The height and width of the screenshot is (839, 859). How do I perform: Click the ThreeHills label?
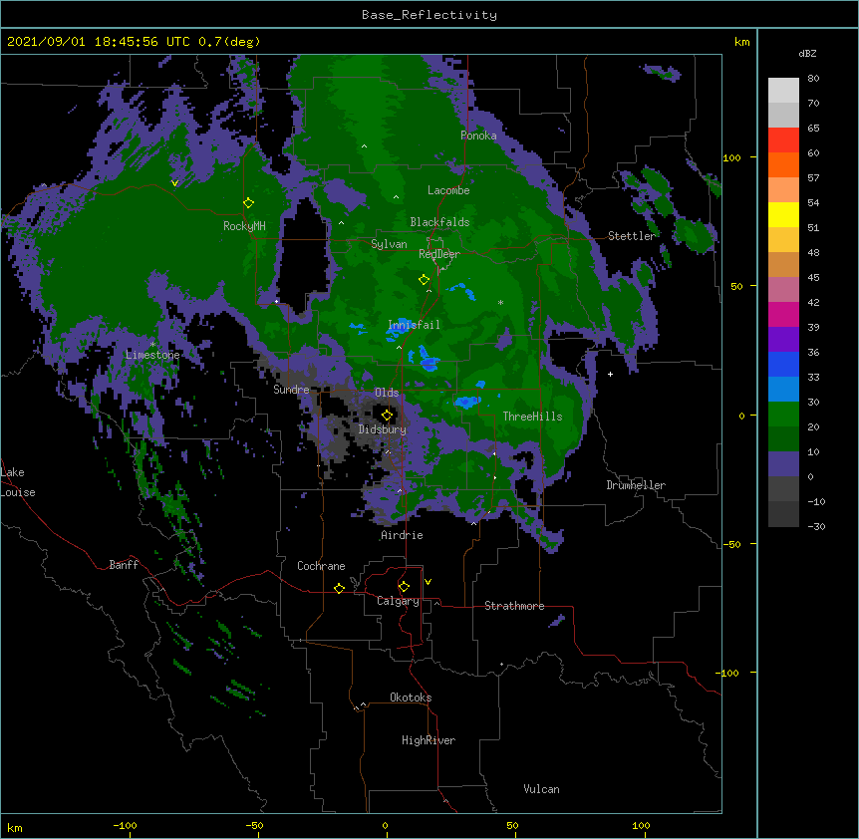coord(532,417)
